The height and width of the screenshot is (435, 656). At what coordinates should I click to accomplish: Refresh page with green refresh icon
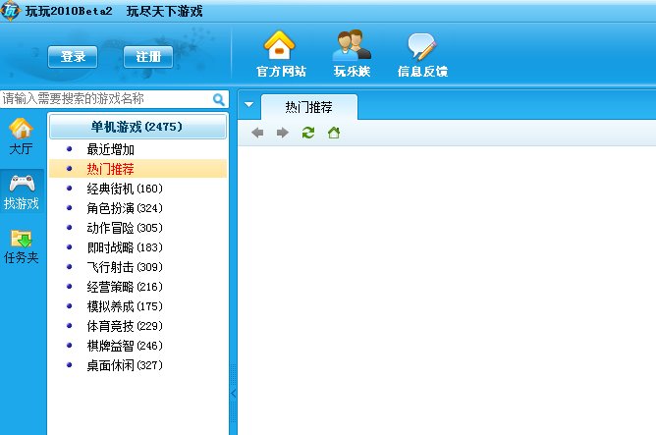coord(308,133)
